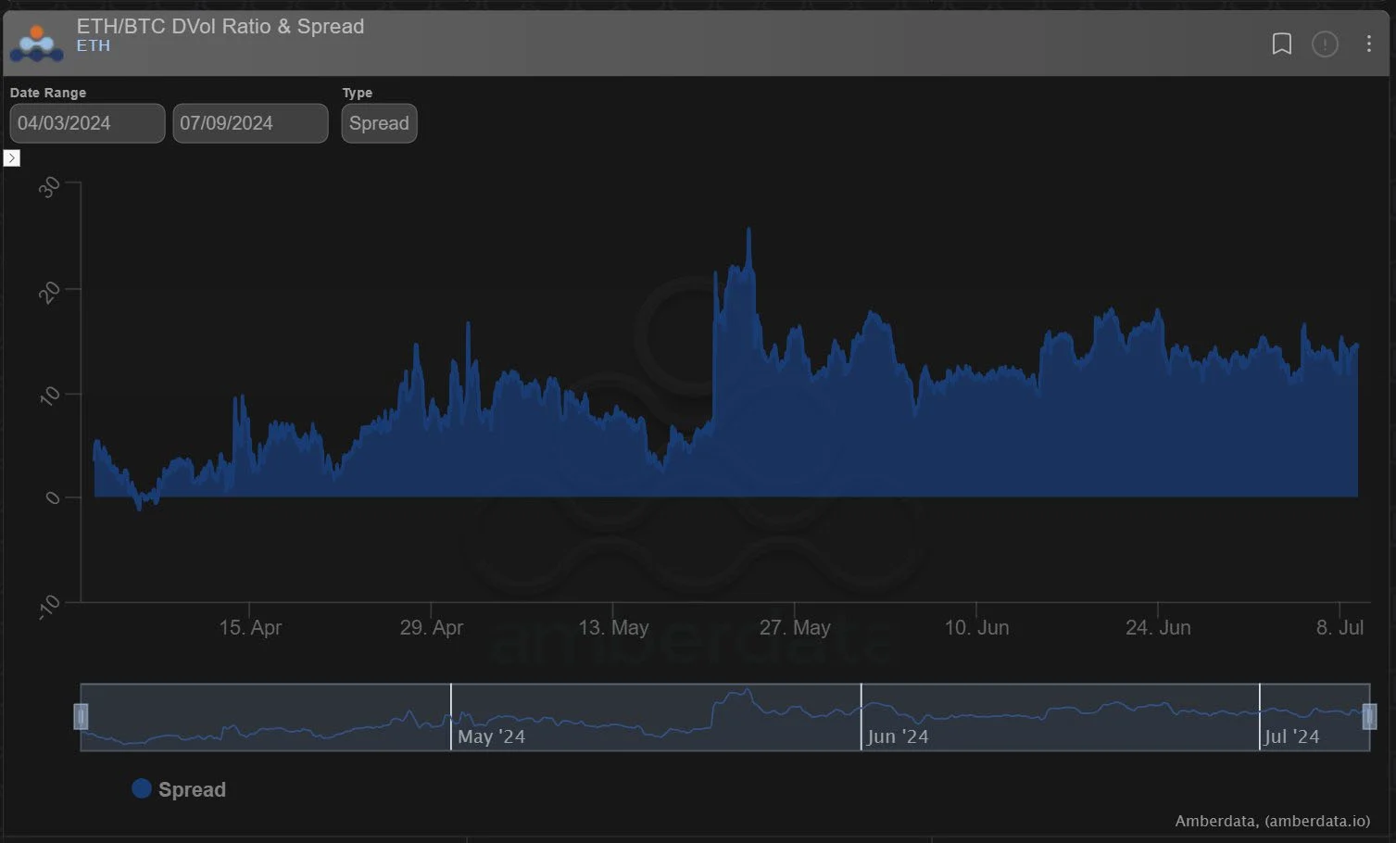Click the 15. Apr axis label
This screenshot has height=843, width=1396.
click(x=250, y=627)
